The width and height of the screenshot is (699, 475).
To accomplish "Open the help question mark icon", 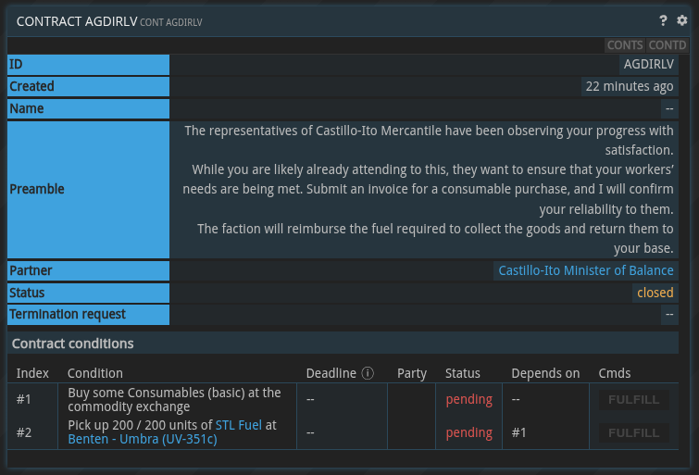I will [663, 20].
